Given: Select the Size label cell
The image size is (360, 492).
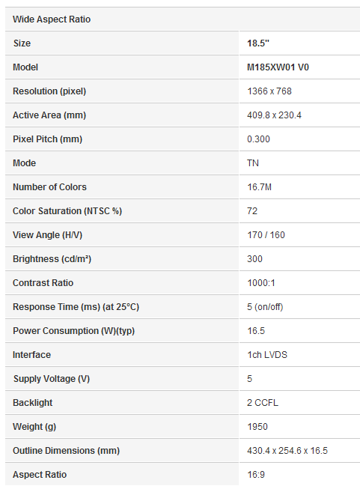Looking at the screenshot, I should (122, 43).
